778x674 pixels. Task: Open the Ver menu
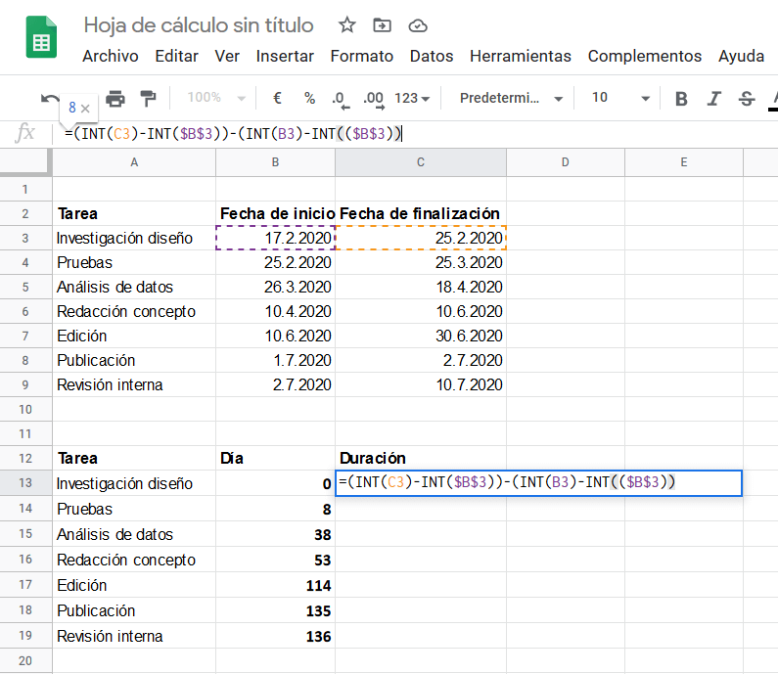227,56
